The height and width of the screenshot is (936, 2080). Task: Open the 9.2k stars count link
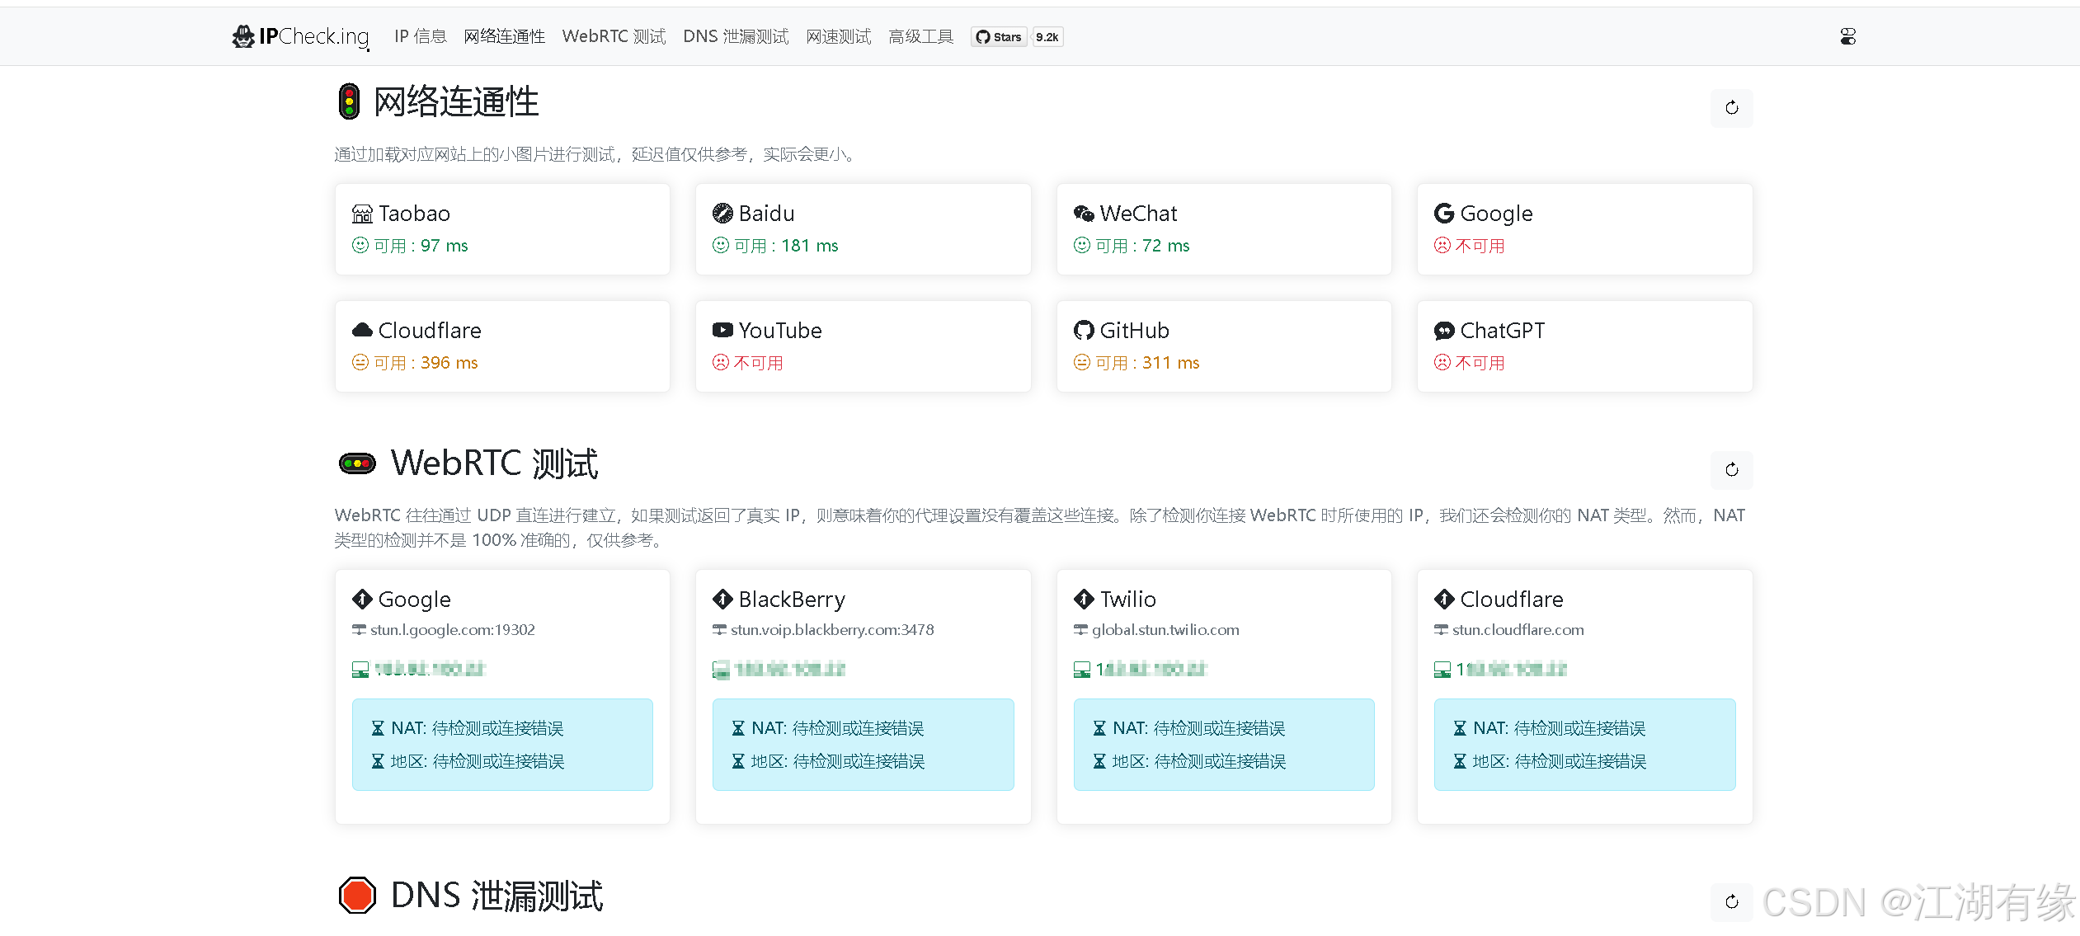click(1047, 37)
